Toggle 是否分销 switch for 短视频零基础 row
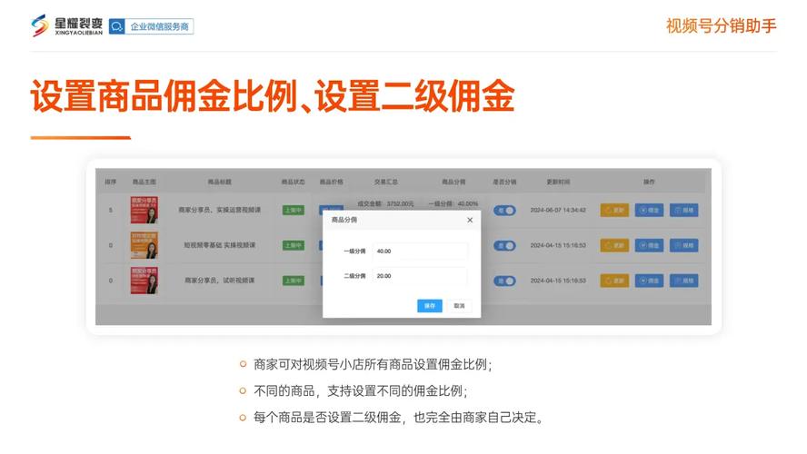The width and height of the screenshot is (807, 454). tap(504, 246)
